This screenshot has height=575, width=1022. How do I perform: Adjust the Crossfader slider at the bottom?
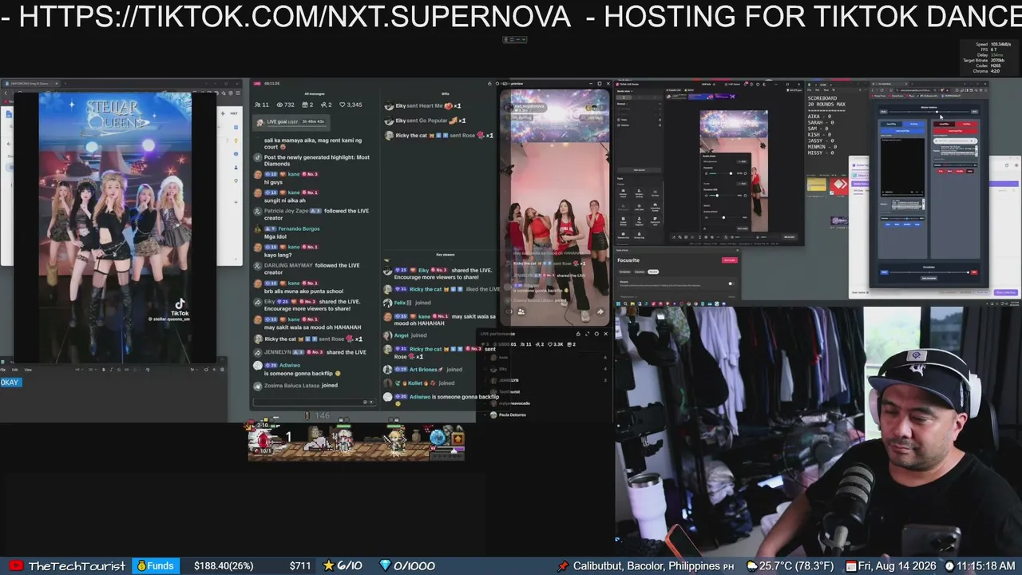pos(929,272)
